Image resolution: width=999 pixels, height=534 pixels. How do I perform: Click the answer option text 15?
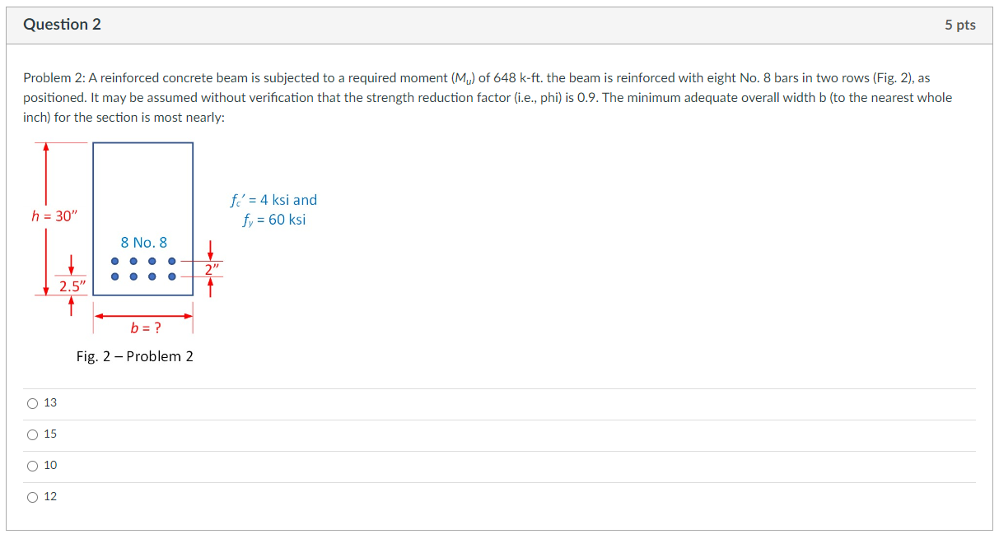[49, 434]
